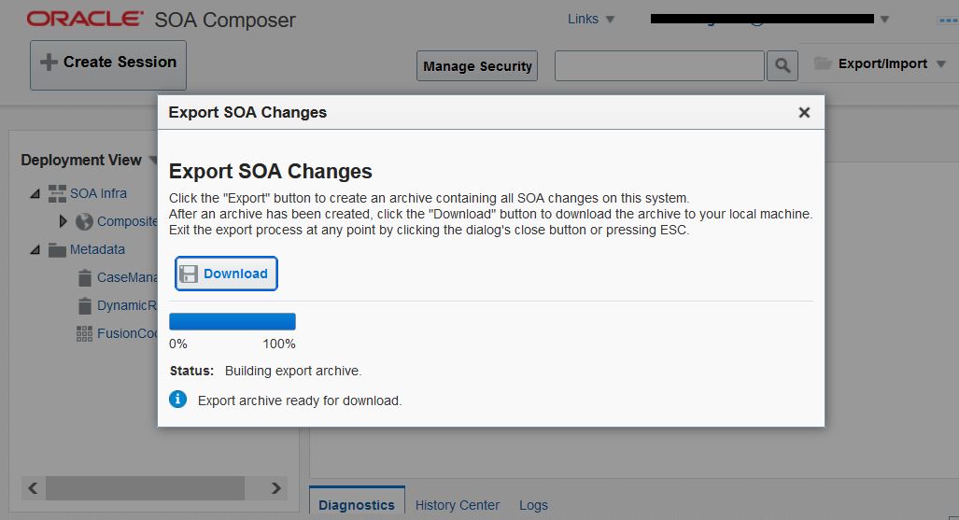
Task: Click the "Export archive ready for download." message
Action: coord(300,401)
